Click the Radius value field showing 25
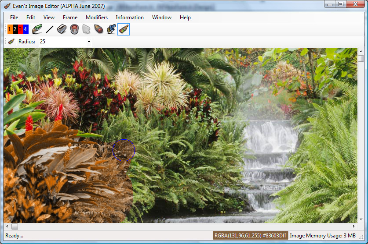The height and width of the screenshot is (244, 368). point(63,42)
